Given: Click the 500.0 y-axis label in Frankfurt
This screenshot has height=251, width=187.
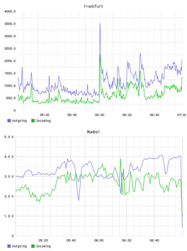Looking at the screenshot, I should coord(11,98).
